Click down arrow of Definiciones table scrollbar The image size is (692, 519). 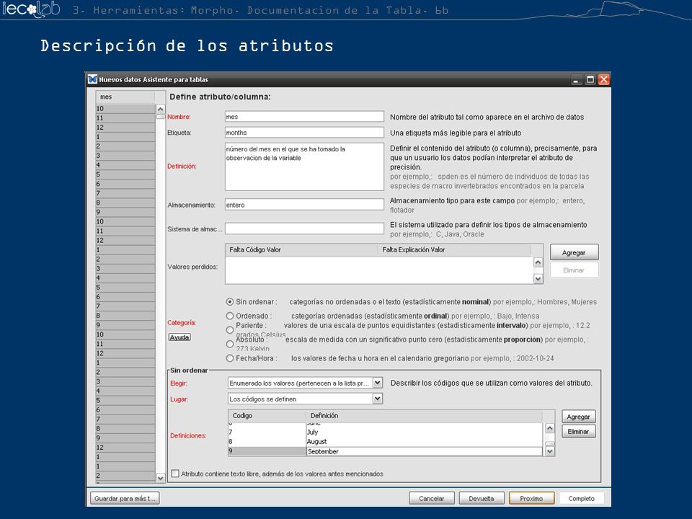550,451
